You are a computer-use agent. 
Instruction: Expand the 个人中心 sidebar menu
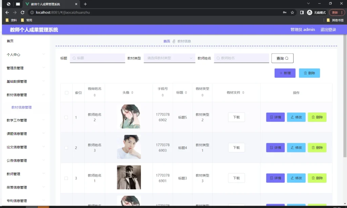(25, 55)
